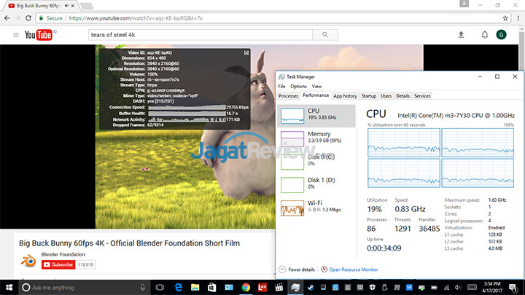Open Blender Foundation channel avatar
This screenshot has width=525, height=295.
[28, 261]
